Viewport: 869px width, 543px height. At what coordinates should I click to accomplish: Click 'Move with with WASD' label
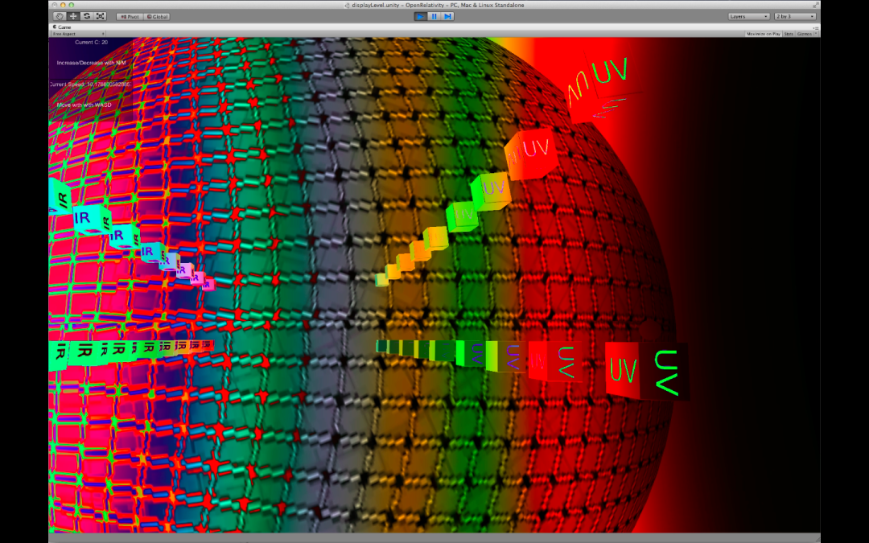tap(84, 105)
